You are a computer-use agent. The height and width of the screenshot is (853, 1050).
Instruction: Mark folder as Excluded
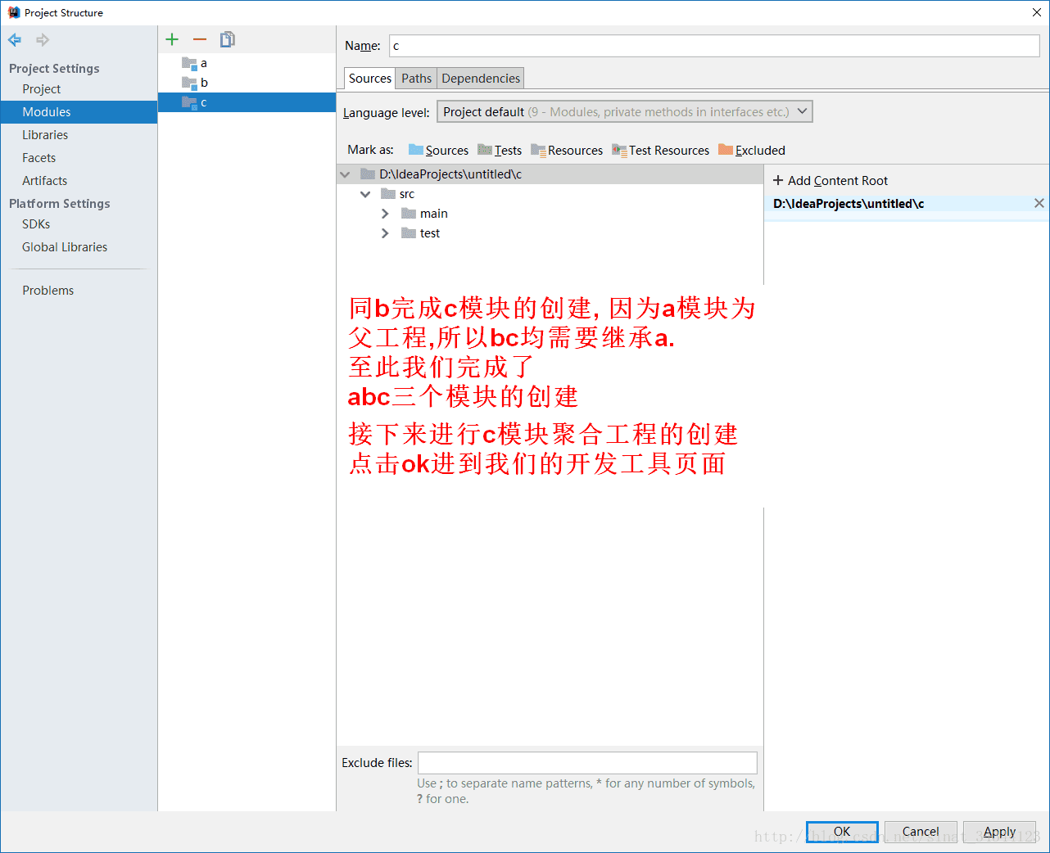point(758,150)
